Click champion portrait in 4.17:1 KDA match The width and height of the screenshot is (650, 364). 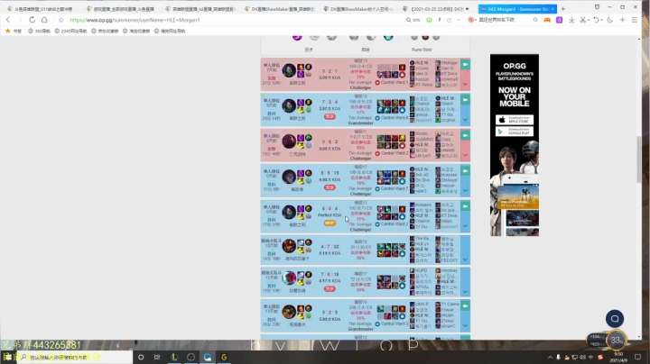[289, 278]
